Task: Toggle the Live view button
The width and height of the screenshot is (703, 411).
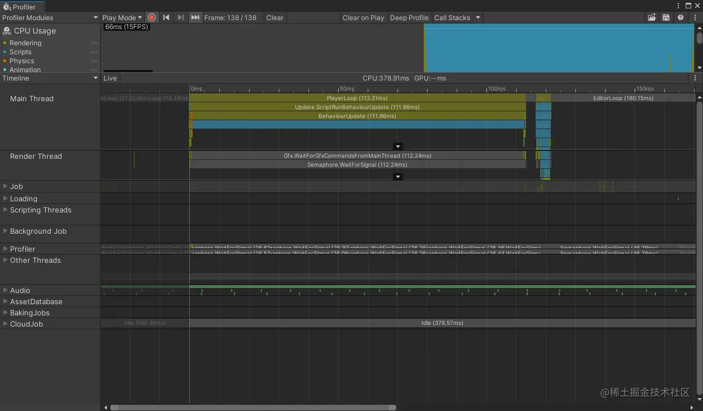Action: coord(110,78)
